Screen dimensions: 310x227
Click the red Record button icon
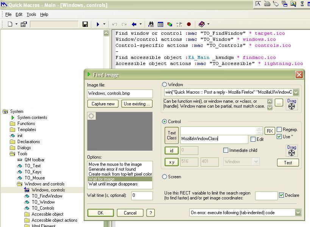coord(189,24)
